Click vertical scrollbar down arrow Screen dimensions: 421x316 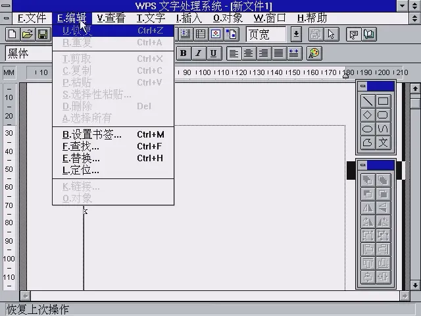pyautogui.click(x=415, y=285)
